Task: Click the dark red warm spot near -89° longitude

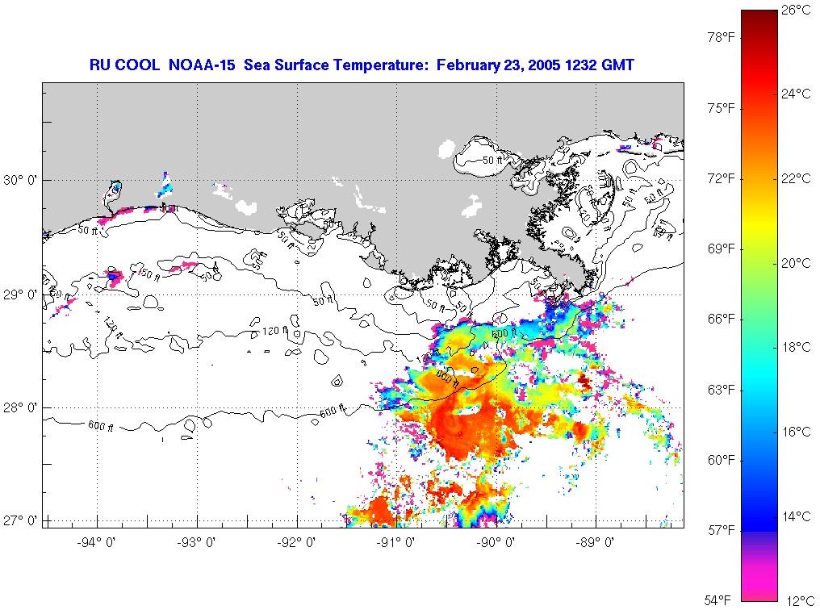Action: click(584, 382)
